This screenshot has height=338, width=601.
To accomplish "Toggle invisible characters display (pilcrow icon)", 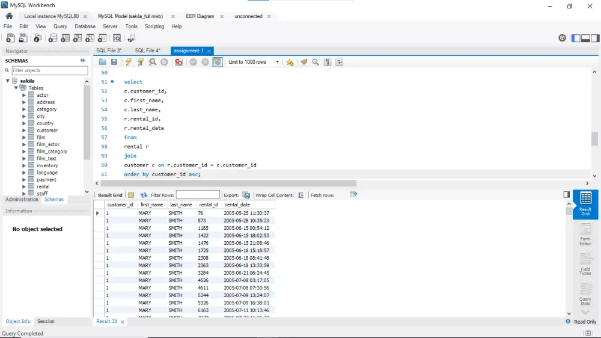I will click(328, 62).
